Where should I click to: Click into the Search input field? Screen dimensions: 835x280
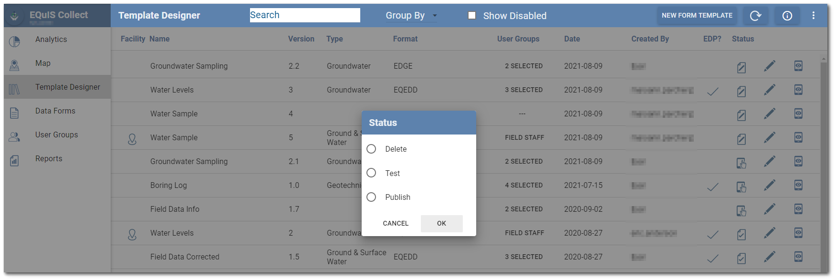click(305, 15)
